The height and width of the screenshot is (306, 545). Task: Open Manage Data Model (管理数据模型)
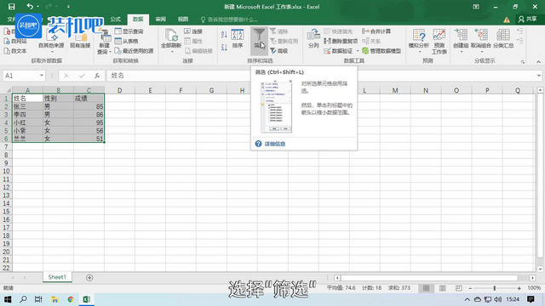(x=381, y=51)
